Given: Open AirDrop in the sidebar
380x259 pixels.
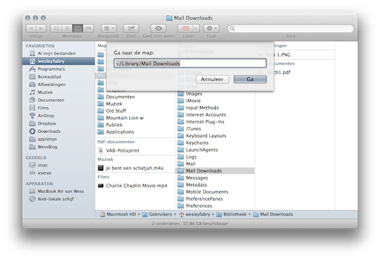Looking at the screenshot, I should (x=58, y=116).
